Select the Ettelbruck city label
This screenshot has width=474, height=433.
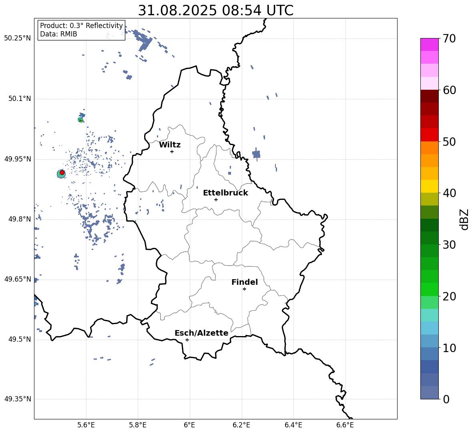225,193
